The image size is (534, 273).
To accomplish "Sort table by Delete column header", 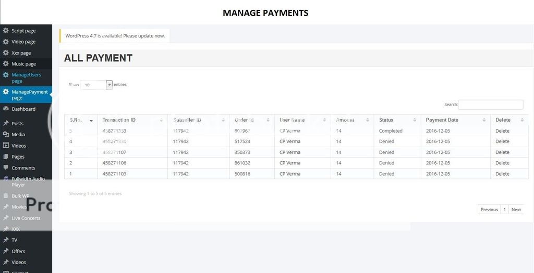I will pyautogui.click(x=509, y=120).
